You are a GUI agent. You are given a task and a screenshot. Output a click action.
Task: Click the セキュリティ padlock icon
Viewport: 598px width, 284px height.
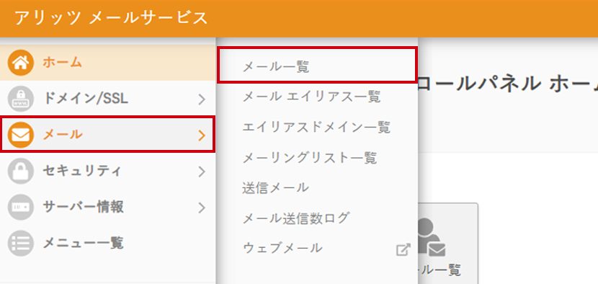point(21,172)
